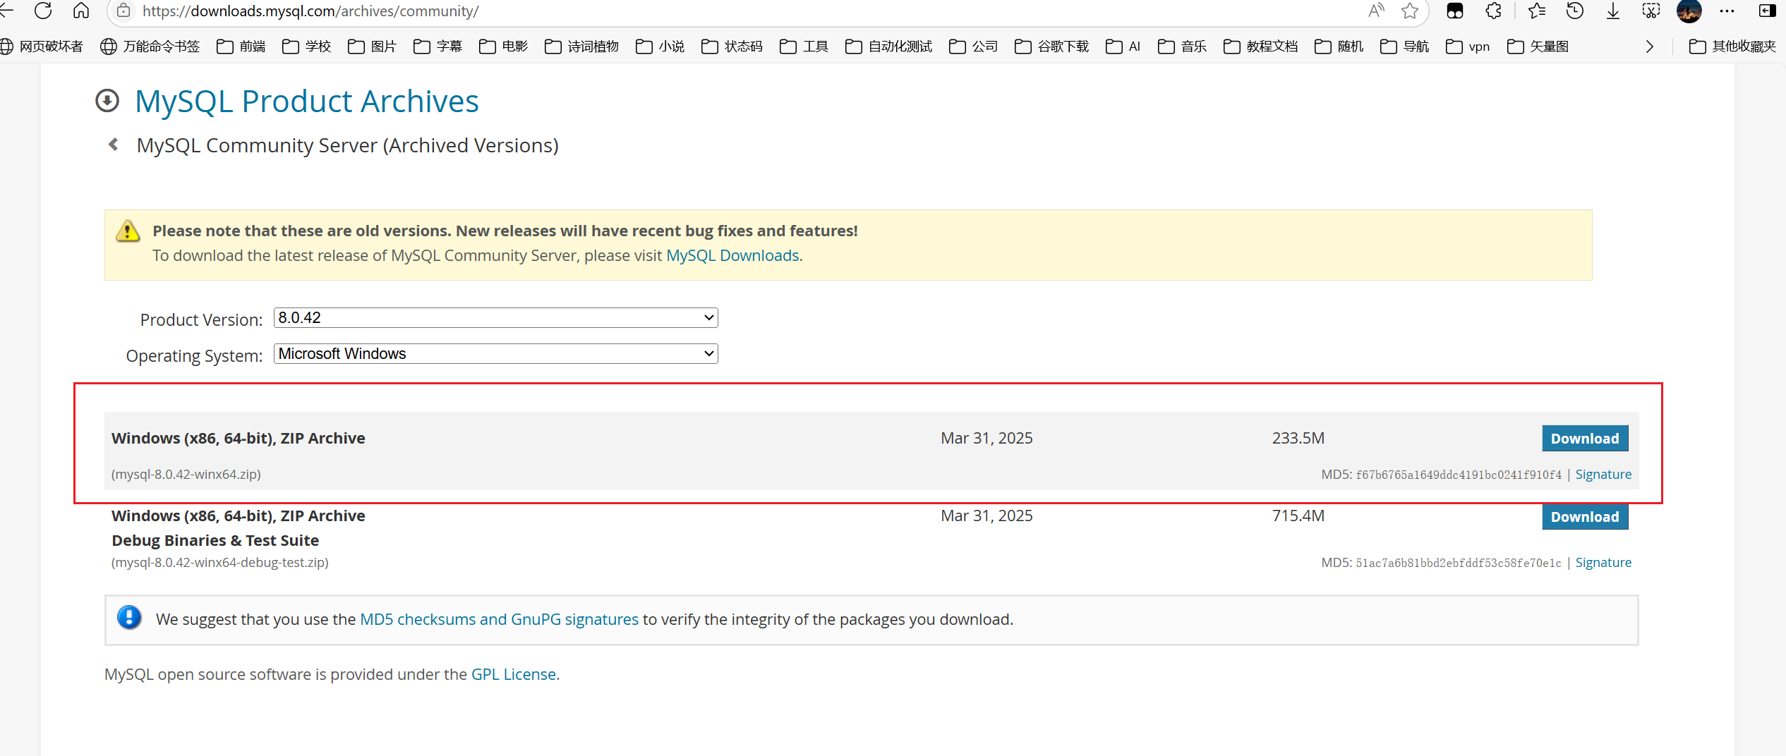Open browser history clock icon

click(1575, 11)
